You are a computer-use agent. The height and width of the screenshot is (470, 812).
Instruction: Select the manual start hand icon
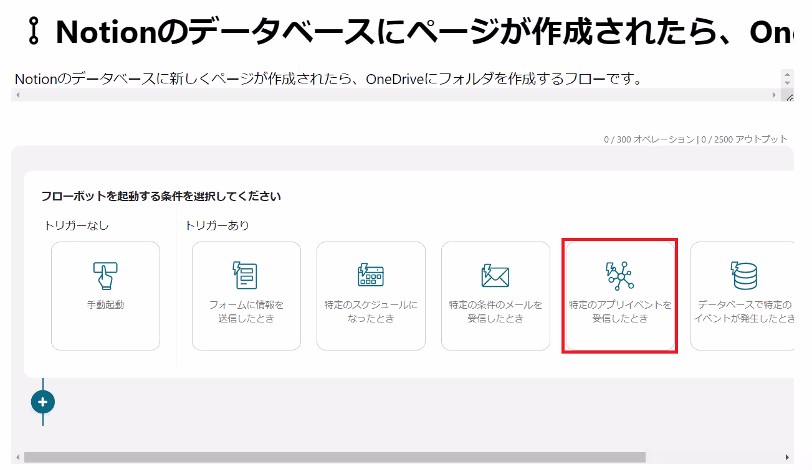(105, 276)
